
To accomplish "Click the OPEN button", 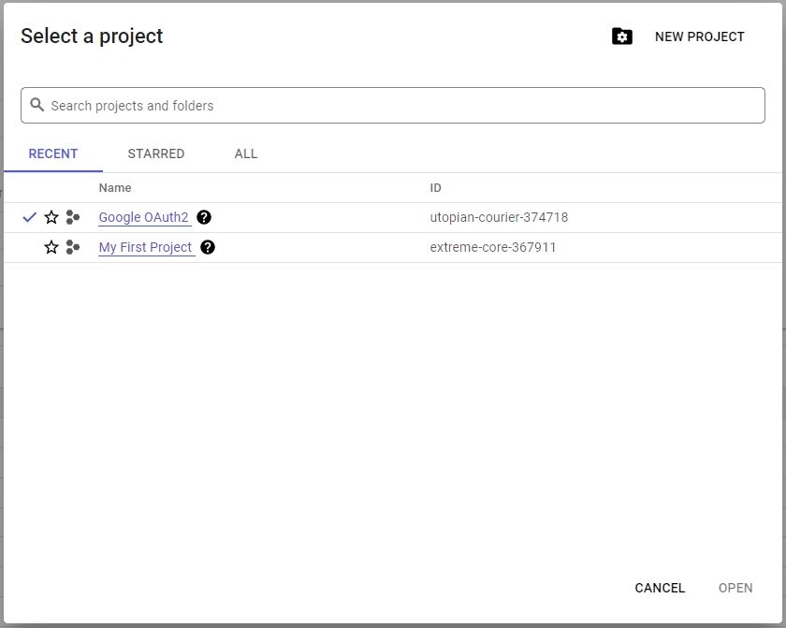I will tap(735, 588).
